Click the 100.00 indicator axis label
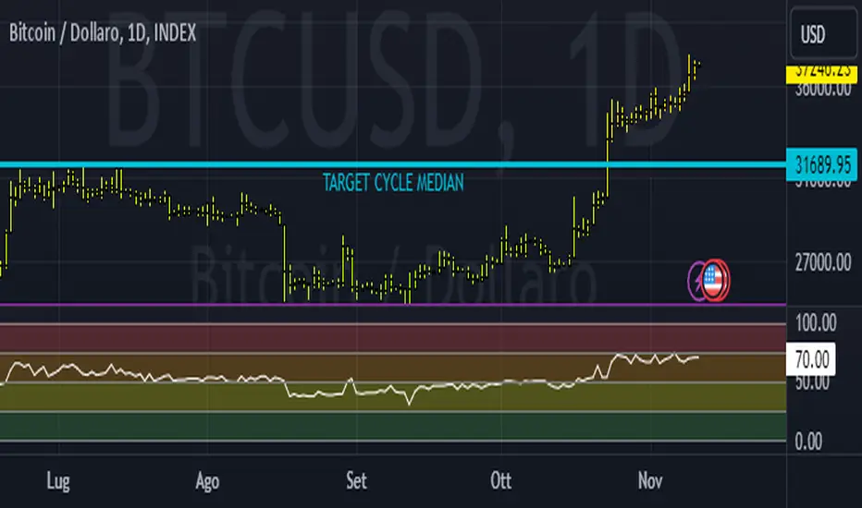 (816, 323)
